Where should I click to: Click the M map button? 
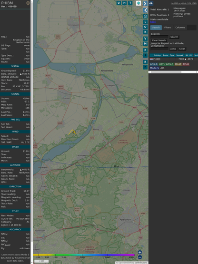pos(145,44)
